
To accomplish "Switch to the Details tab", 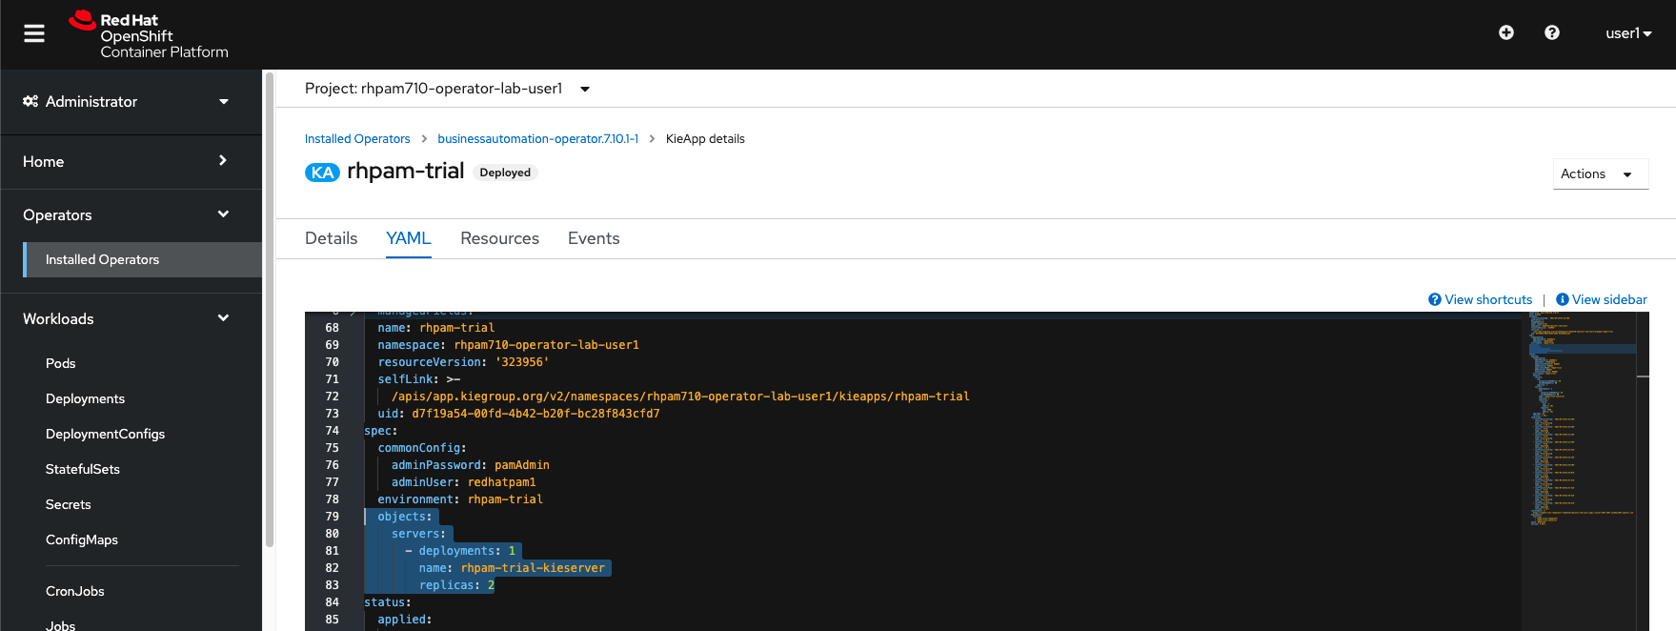I will (332, 238).
